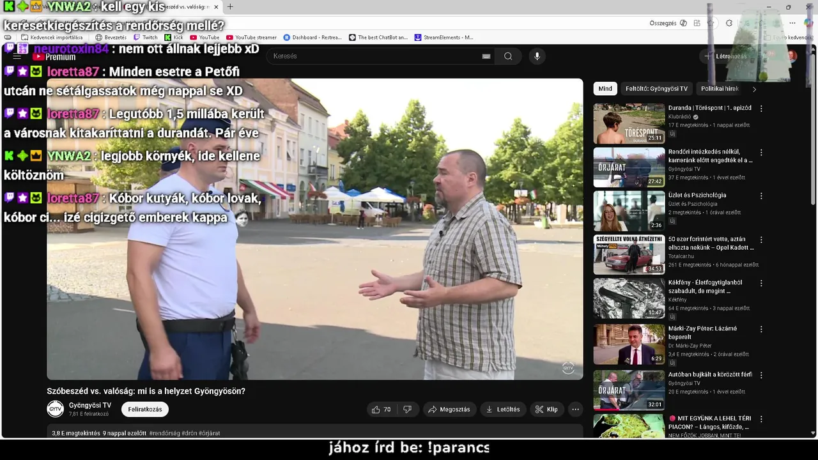Select the Feltöltő: Gyöngyösi TV chip
The width and height of the screenshot is (818, 460).
point(656,89)
